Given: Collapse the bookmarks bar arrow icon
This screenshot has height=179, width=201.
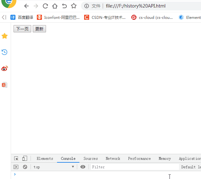Looking at the screenshot, I should tap(4, 17).
